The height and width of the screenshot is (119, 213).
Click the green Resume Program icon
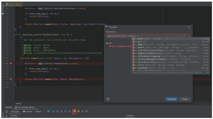pos(7,116)
